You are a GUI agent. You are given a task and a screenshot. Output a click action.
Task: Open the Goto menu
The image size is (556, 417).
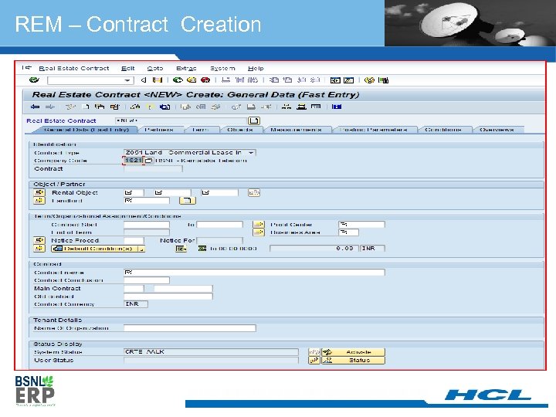point(155,68)
